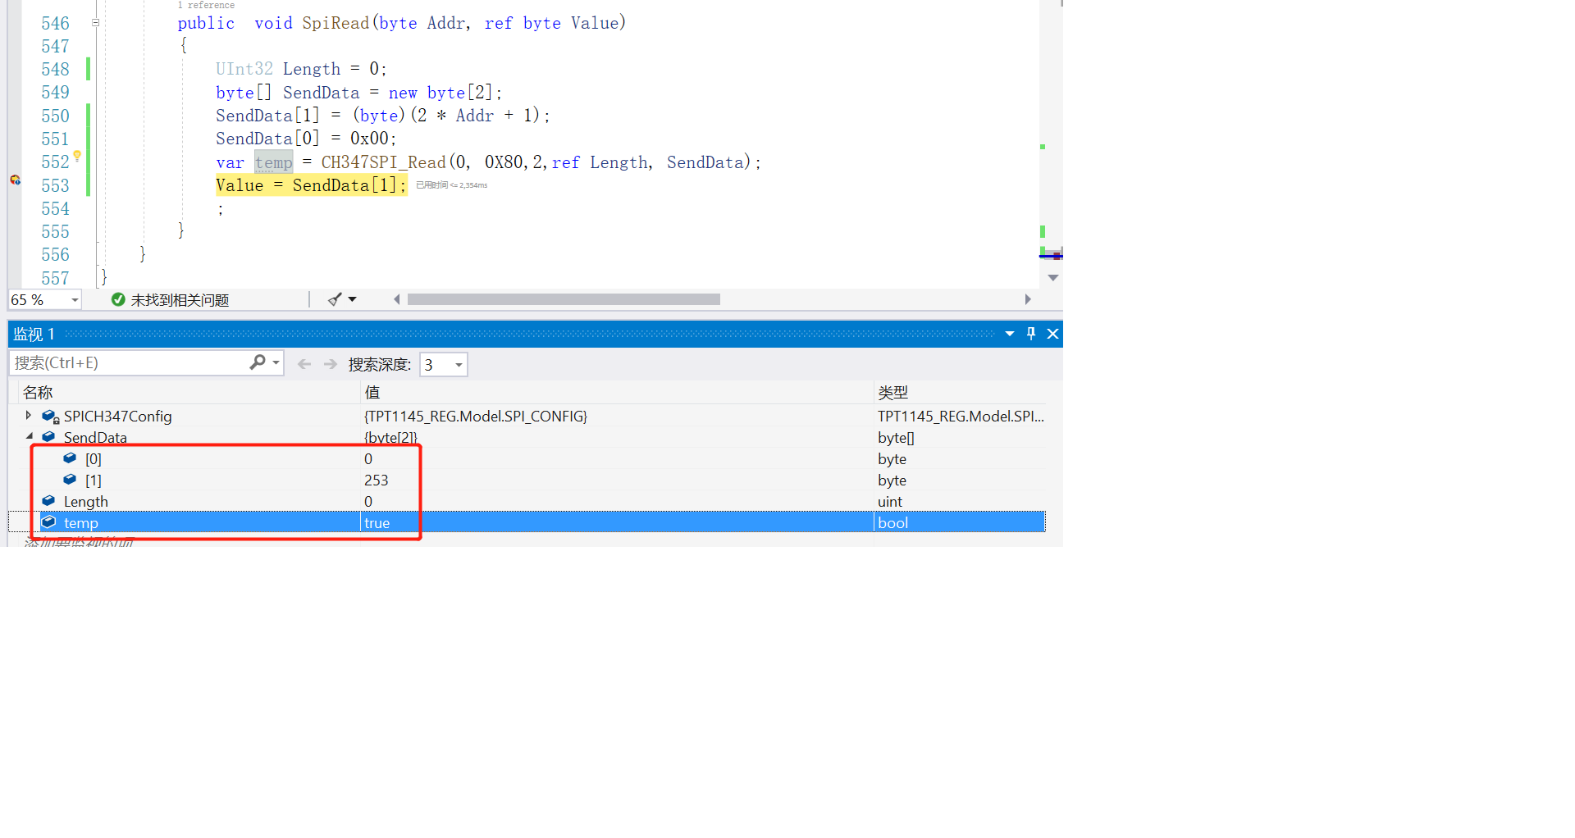Screen dimensions: 1575x838
Task: Select the temp watch row
Action: coord(527,522)
